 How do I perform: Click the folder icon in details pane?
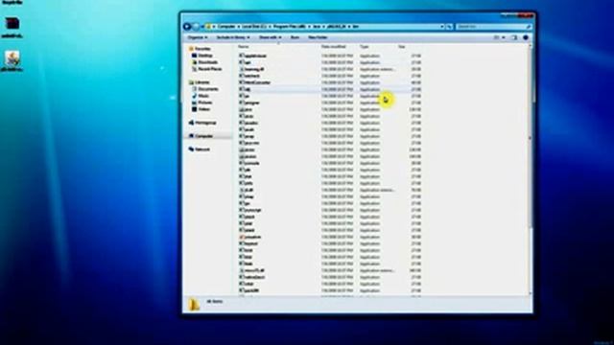pos(194,305)
